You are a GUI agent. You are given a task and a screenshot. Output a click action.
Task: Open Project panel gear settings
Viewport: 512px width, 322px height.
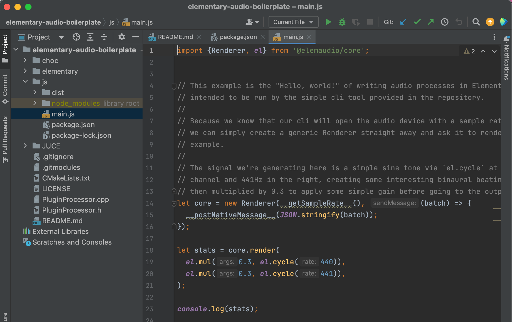point(121,37)
